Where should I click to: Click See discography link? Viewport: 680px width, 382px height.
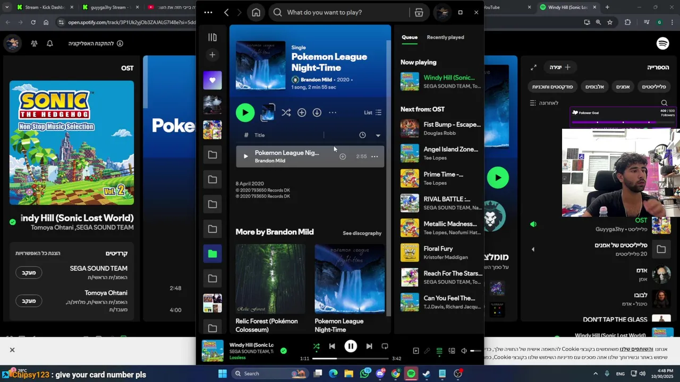pyautogui.click(x=362, y=233)
